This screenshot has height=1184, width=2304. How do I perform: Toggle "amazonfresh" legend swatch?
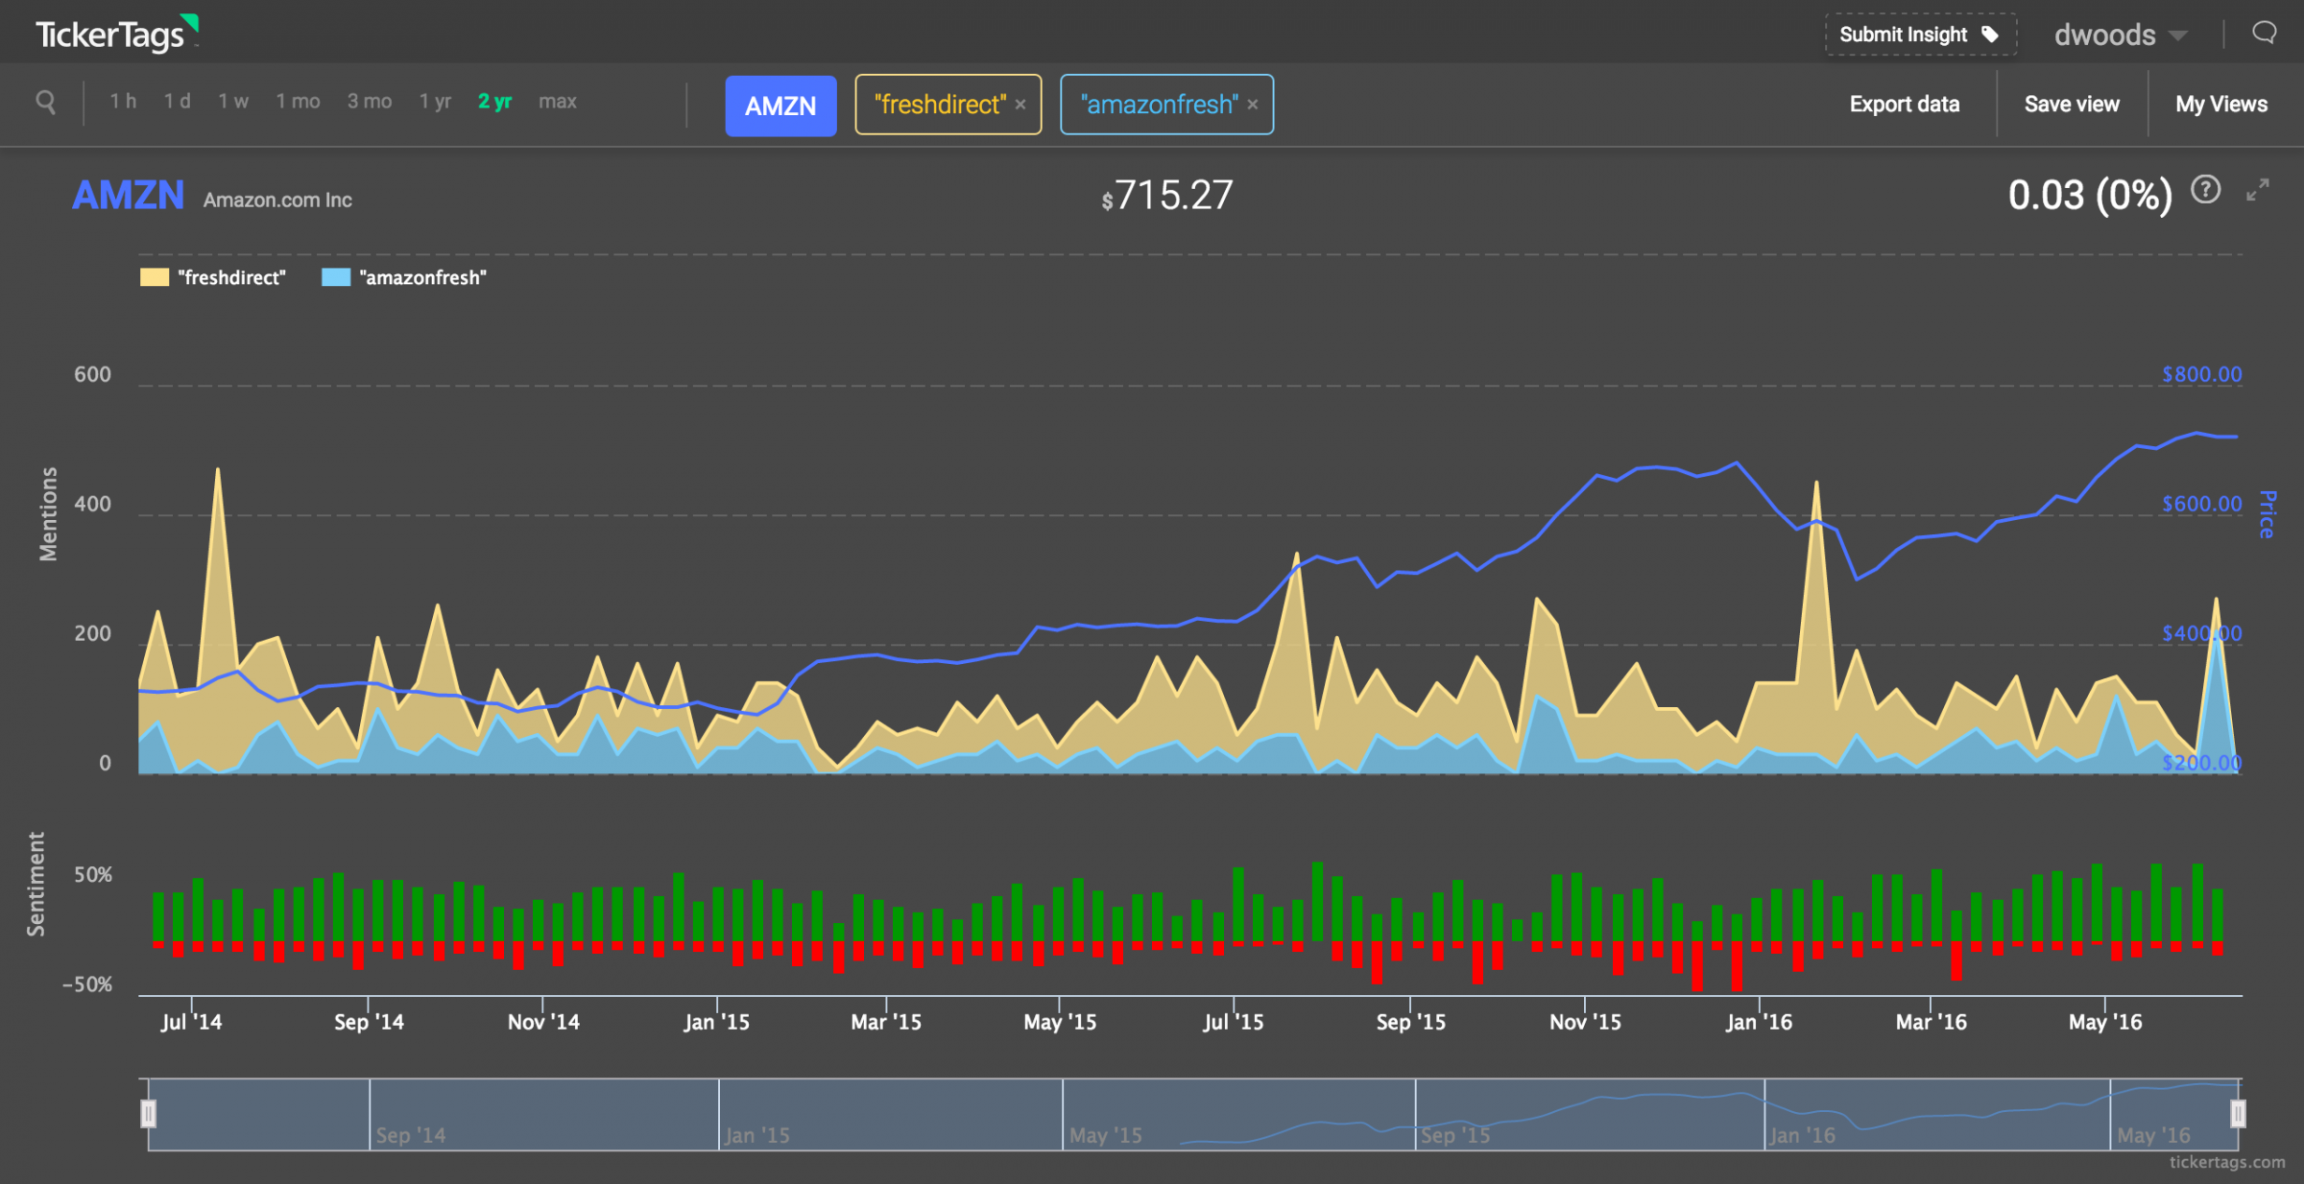pos(336,278)
